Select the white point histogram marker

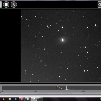pyautogui.click(x=67, y=88)
